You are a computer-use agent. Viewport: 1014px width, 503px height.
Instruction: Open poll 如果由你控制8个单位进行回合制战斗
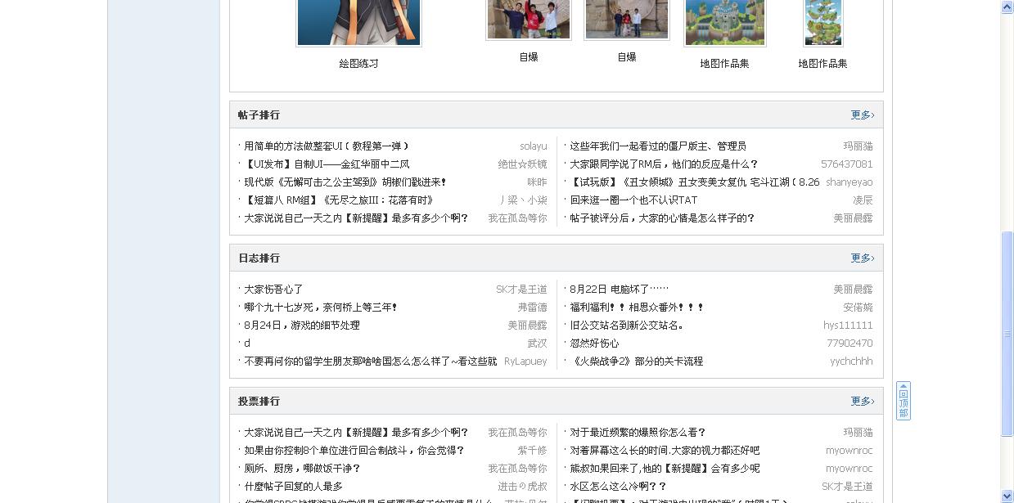[354, 451]
